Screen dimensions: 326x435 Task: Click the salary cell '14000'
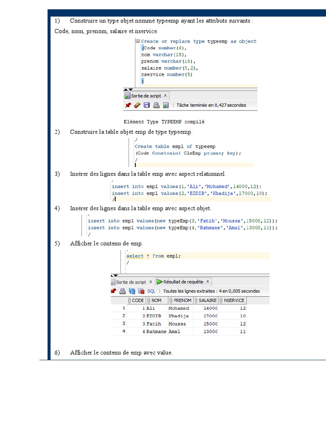pyautogui.click(x=206, y=308)
